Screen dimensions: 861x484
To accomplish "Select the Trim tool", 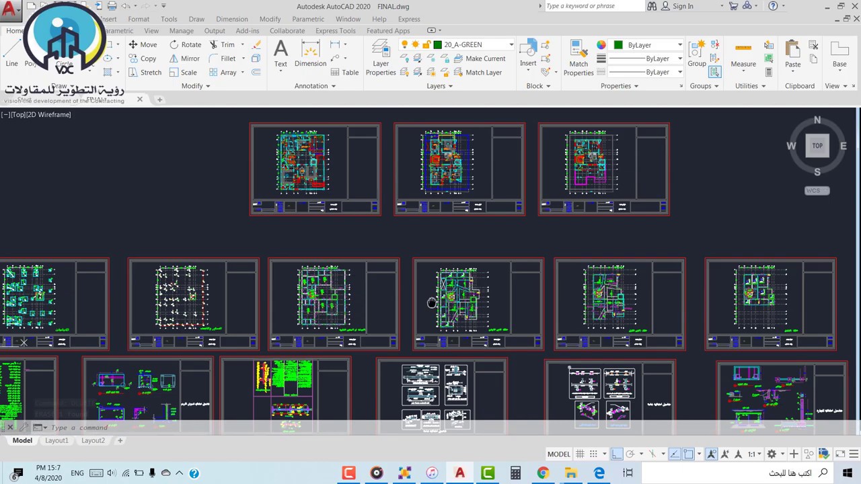I will pos(222,44).
